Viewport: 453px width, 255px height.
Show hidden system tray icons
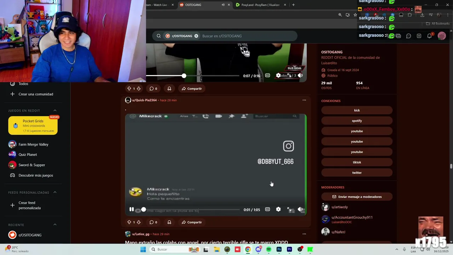tap(396, 249)
